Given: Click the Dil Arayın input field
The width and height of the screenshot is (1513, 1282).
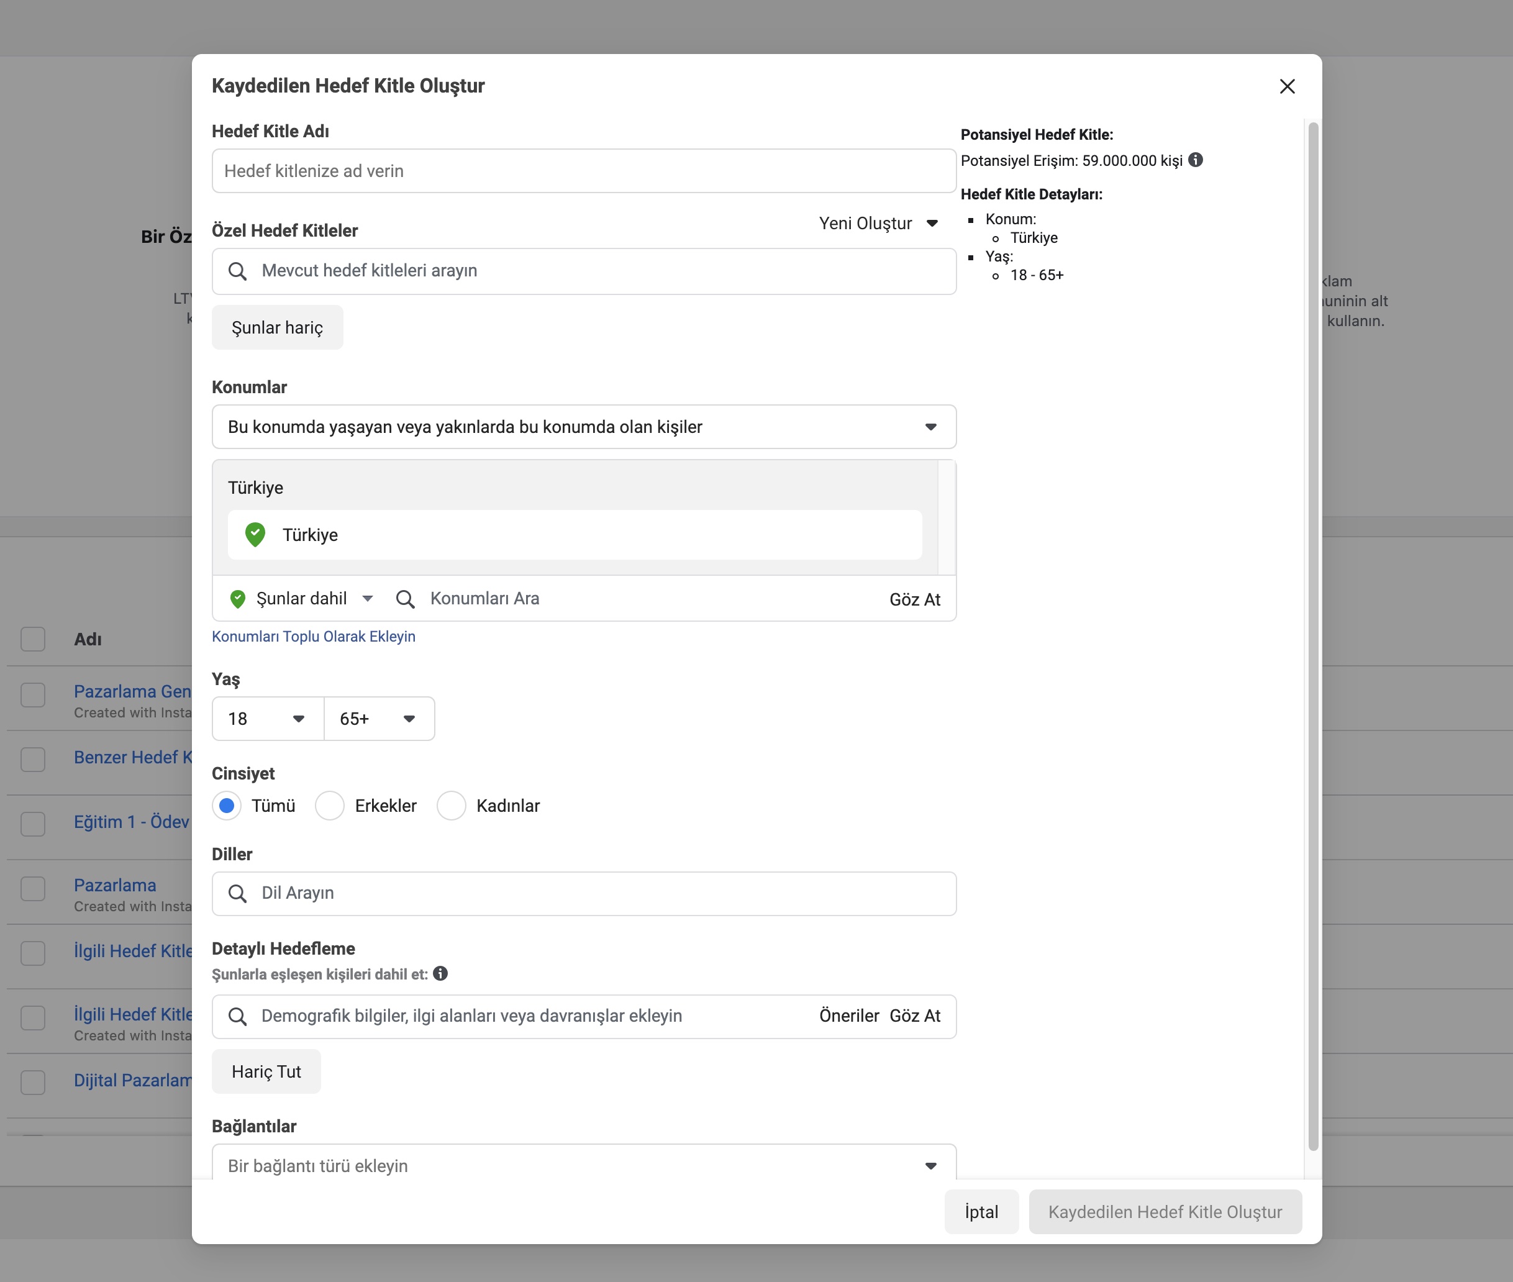Looking at the screenshot, I should tap(584, 893).
